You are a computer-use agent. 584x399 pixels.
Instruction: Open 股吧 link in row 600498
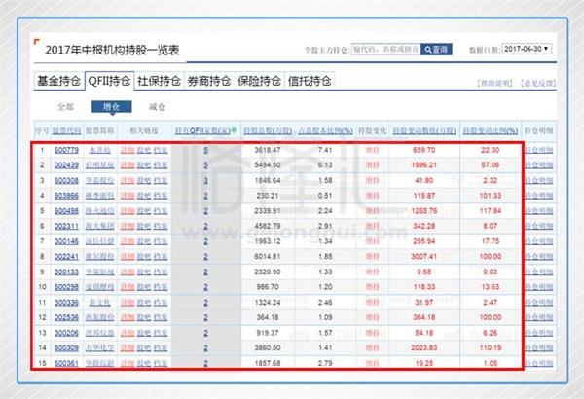[x=144, y=211]
